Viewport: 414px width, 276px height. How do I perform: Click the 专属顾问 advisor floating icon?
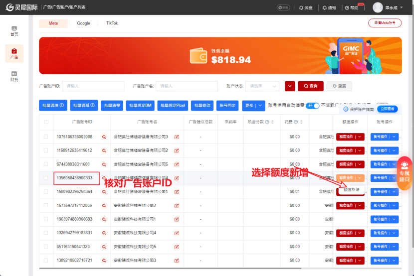pos(404,173)
